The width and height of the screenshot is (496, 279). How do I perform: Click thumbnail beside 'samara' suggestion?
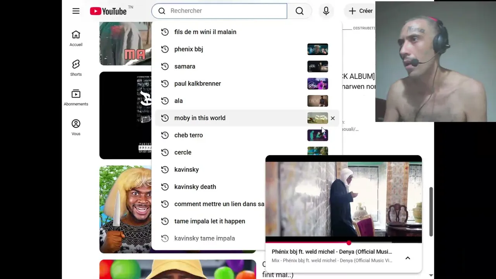tap(318, 66)
